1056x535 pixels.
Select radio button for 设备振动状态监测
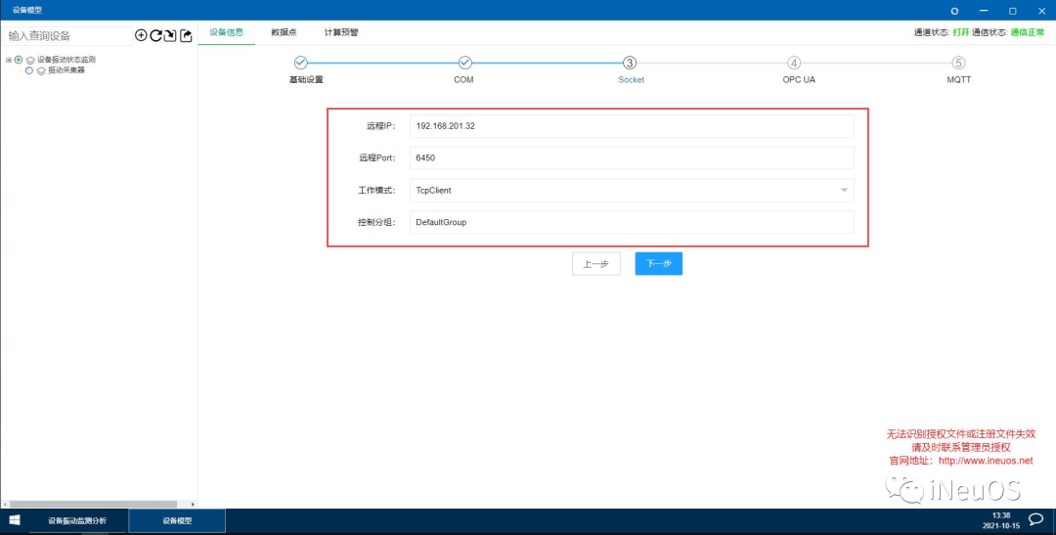[19, 60]
